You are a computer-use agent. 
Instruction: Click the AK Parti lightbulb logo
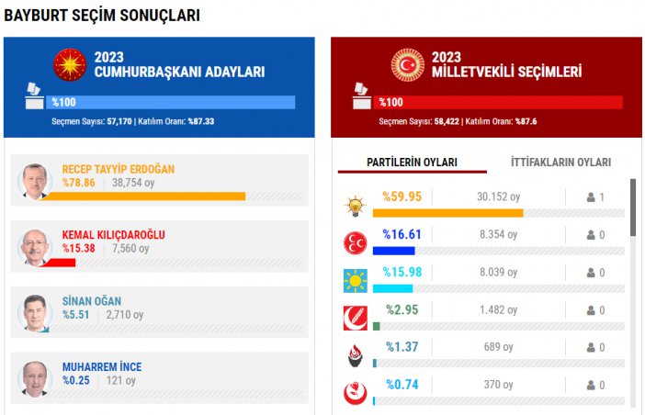coord(354,206)
